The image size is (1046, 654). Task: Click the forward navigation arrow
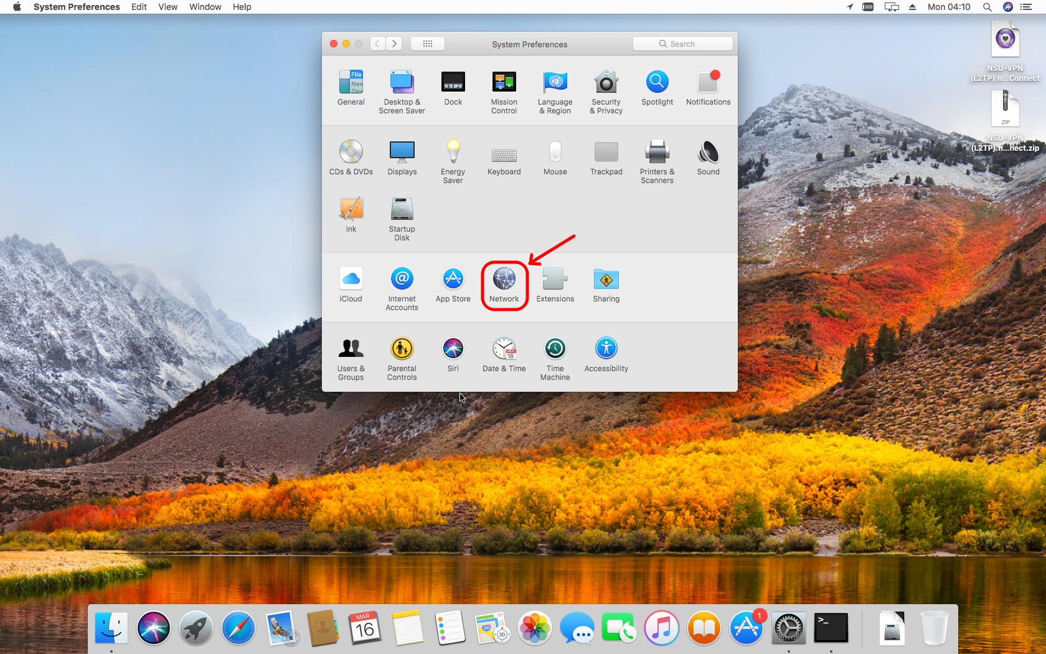click(x=393, y=44)
